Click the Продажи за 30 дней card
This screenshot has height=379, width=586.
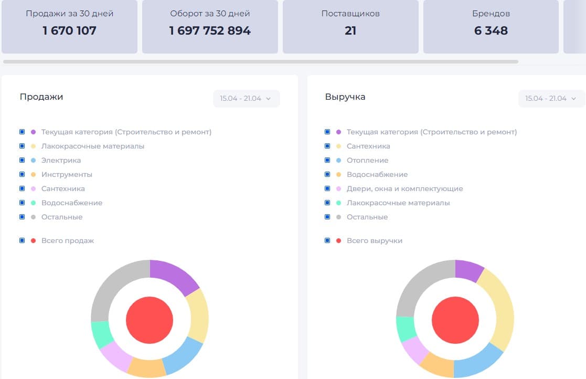pyautogui.click(x=70, y=26)
